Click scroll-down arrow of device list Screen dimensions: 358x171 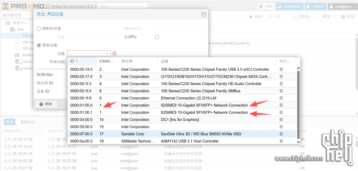(x=298, y=142)
